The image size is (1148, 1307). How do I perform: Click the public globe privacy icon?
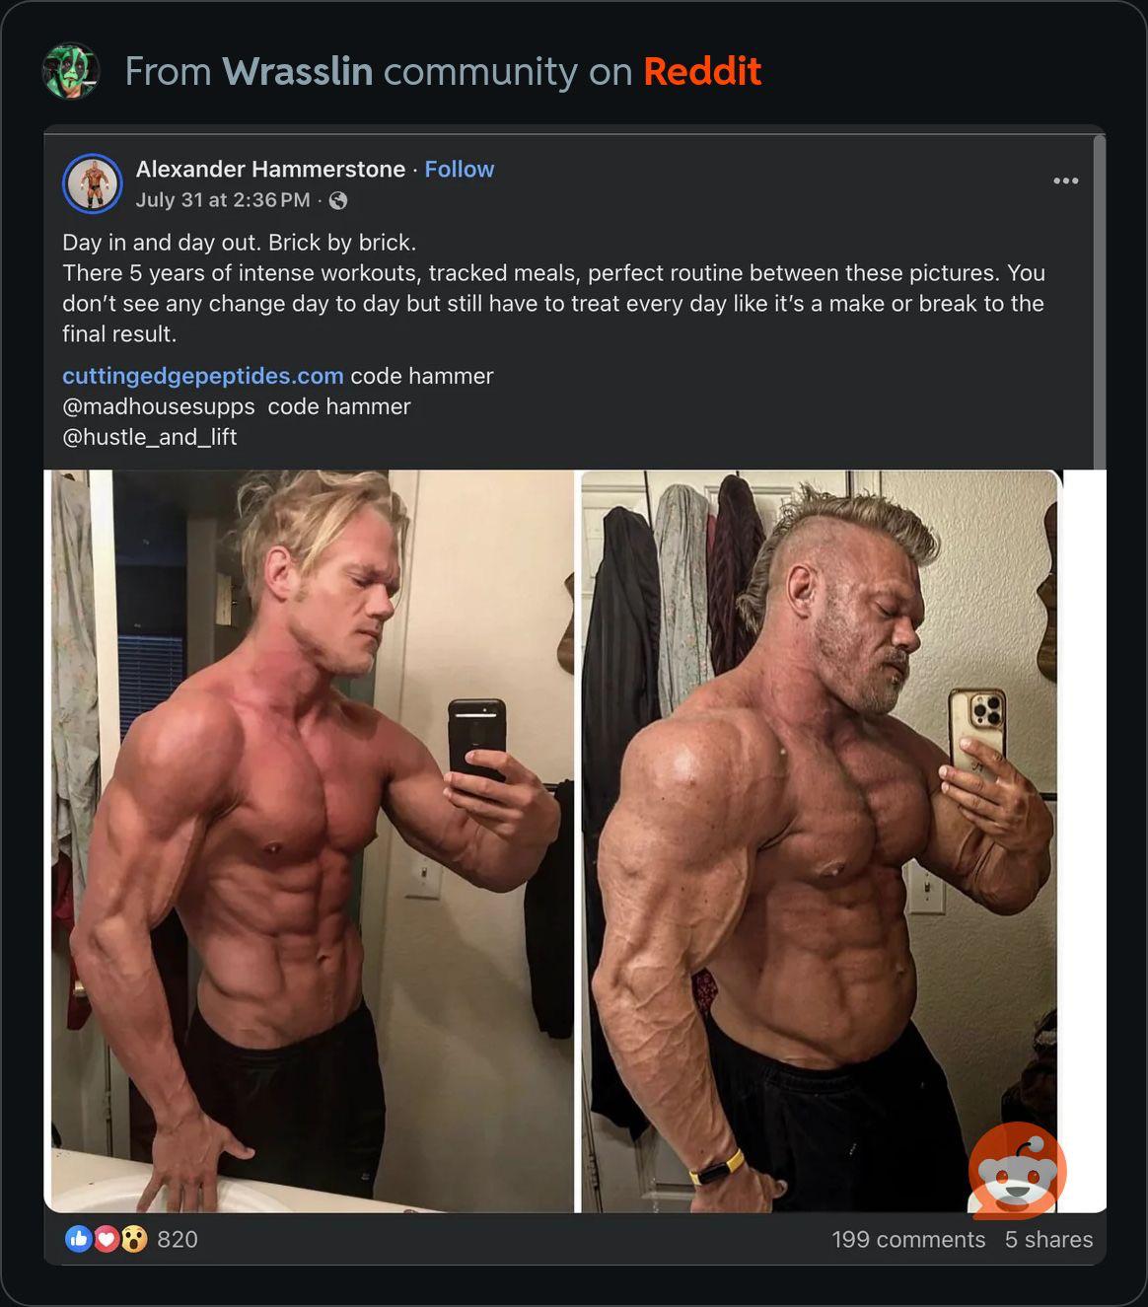[338, 201]
